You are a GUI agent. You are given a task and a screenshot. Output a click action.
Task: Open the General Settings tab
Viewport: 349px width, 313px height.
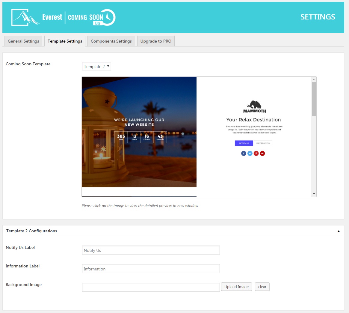pos(23,41)
